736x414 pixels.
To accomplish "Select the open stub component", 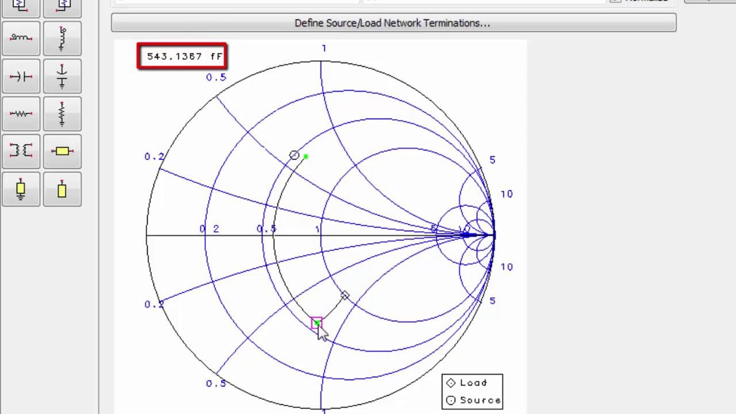I will tap(62, 189).
